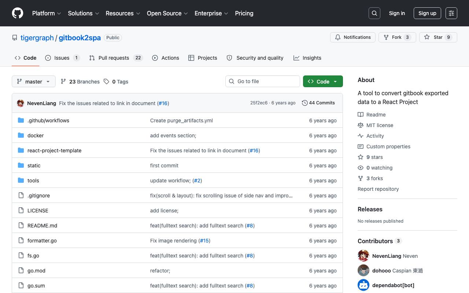Switch to the Code tab

[25, 58]
